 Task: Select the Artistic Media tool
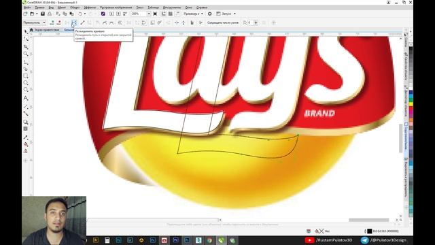pyautogui.click(x=26, y=69)
